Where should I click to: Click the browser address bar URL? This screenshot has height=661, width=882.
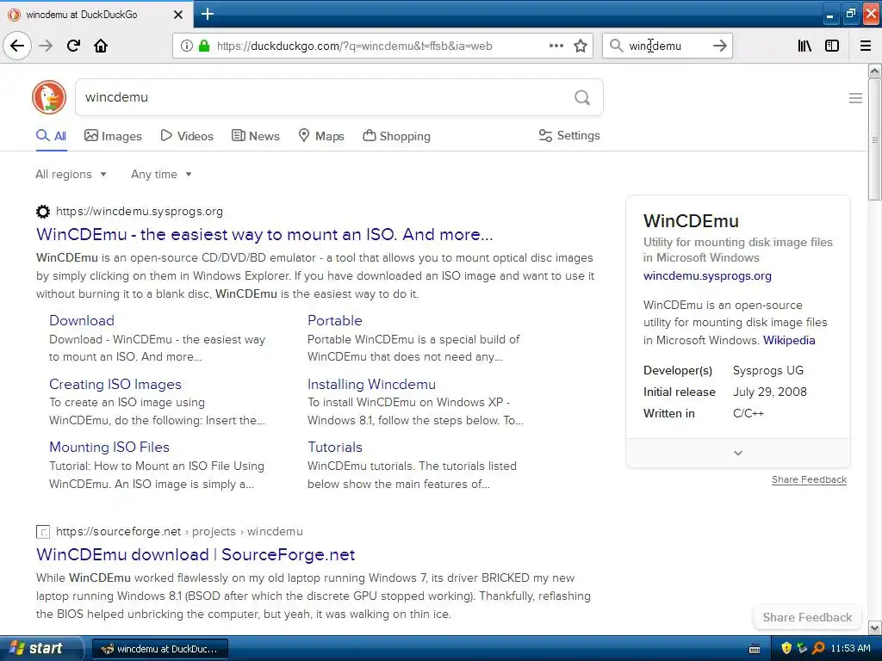tap(354, 46)
